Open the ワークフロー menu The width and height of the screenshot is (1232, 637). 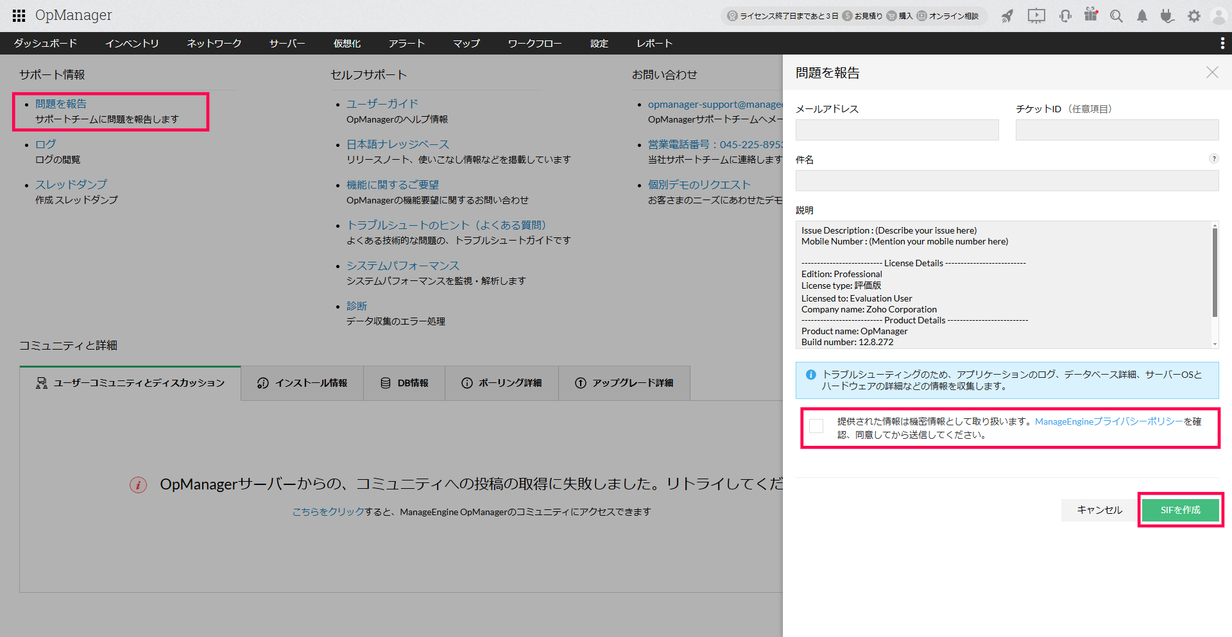[x=535, y=43]
